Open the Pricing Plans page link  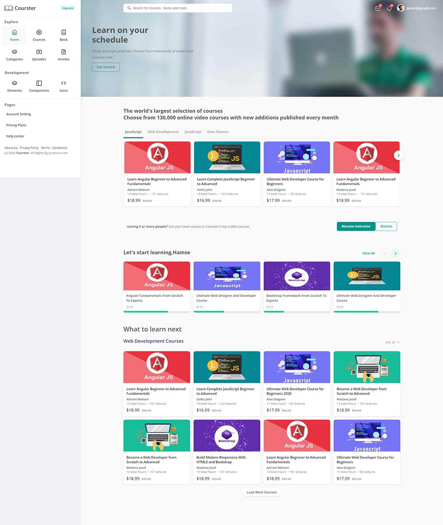[x=16, y=125]
